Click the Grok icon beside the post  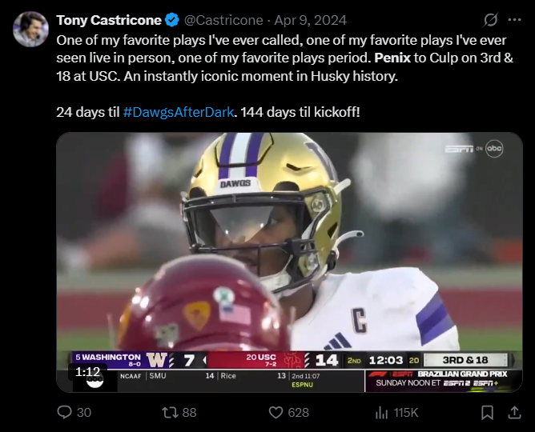tap(491, 19)
